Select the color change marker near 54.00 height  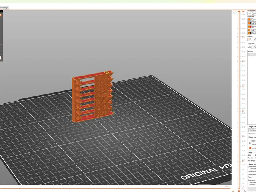tap(243, 61)
